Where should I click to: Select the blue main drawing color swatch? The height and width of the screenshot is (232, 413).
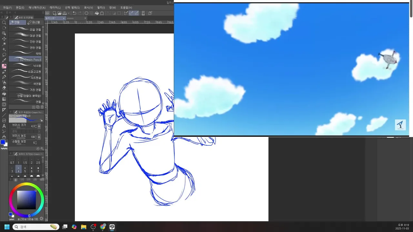coord(3,142)
